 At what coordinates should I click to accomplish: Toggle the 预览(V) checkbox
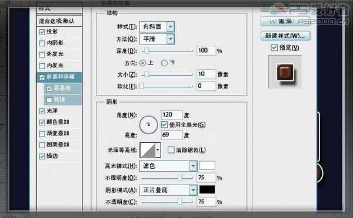pyautogui.click(x=274, y=47)
